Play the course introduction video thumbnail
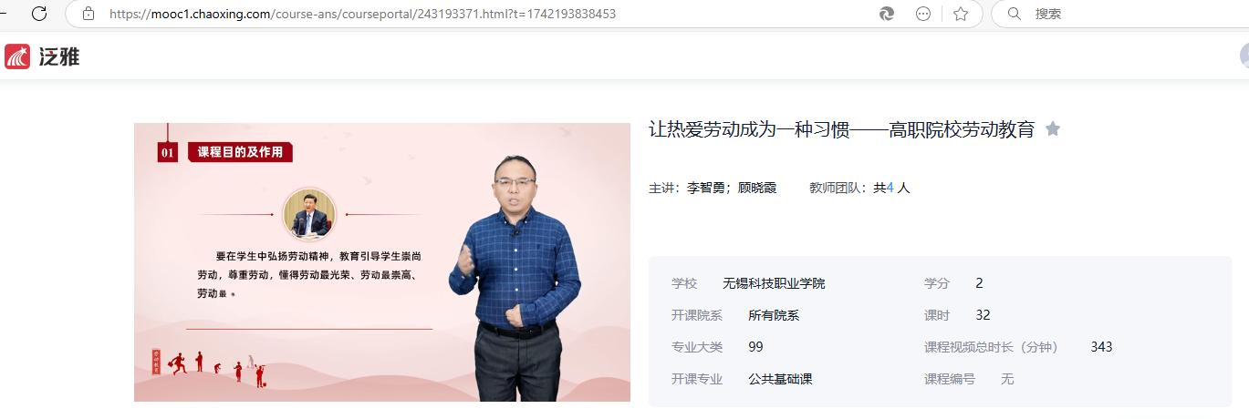1249x419 pixels. click(382, 262)
